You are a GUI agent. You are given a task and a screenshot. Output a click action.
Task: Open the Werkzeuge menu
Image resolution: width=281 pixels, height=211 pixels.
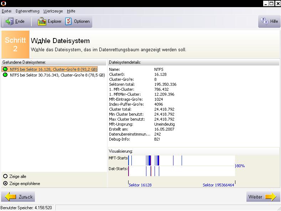(53, 11)
